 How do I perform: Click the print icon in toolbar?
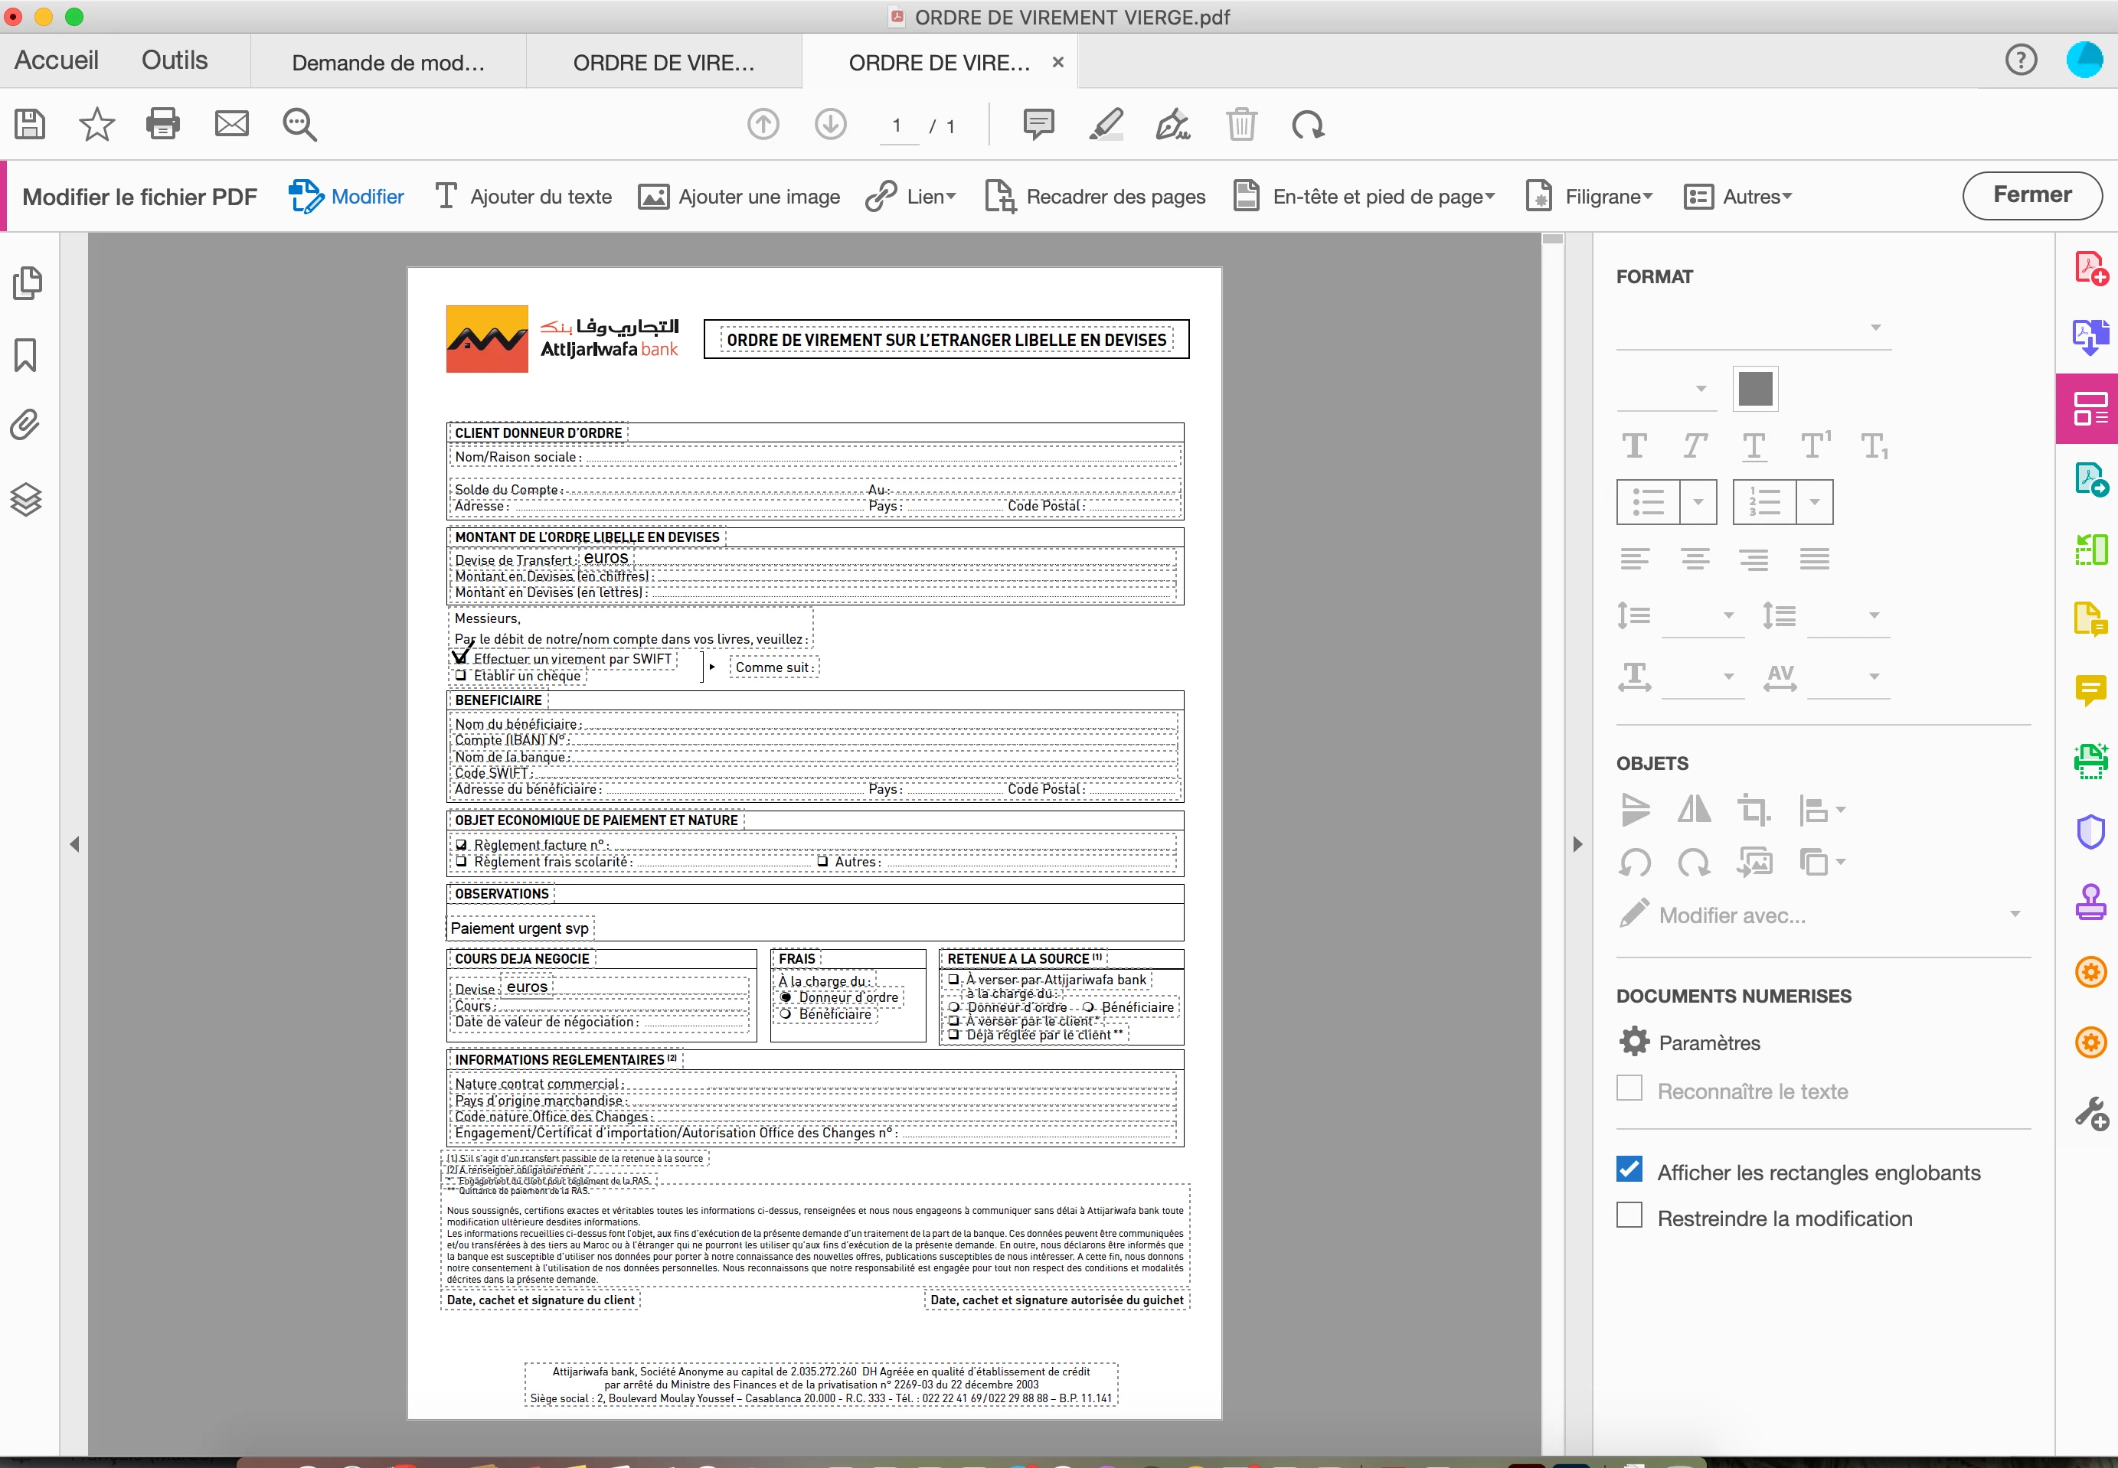(x=163, y=123)
